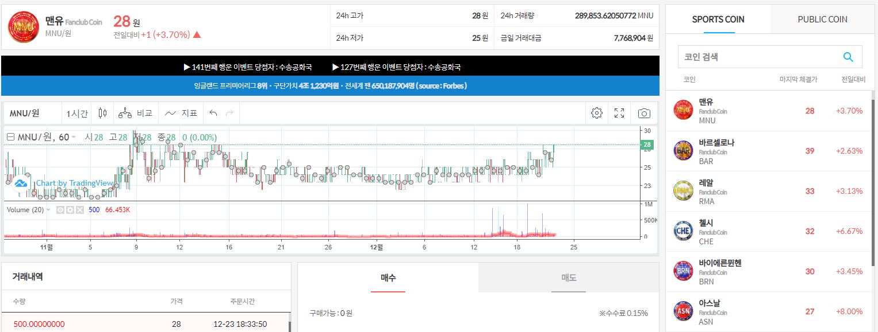This screenshot has height=332, width=878.
Task: Toggle Volume indicator visibility eye
Action: [60, 210]
